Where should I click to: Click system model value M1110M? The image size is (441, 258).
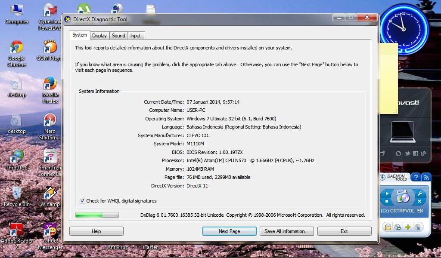[x=195, y=144]
